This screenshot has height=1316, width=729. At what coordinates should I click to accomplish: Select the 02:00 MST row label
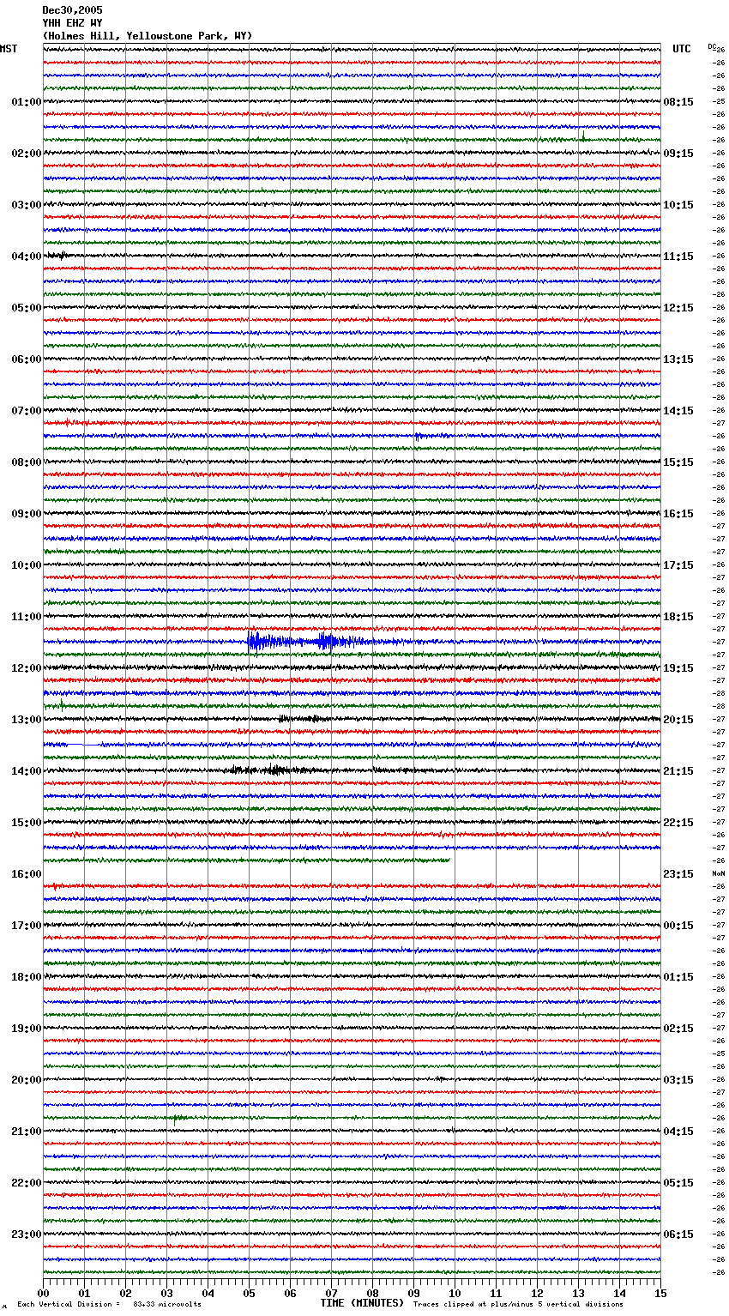[27, 154]
